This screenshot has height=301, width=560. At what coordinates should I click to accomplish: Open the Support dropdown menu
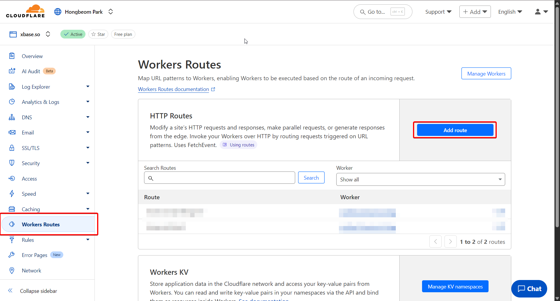tap(438, 12)
